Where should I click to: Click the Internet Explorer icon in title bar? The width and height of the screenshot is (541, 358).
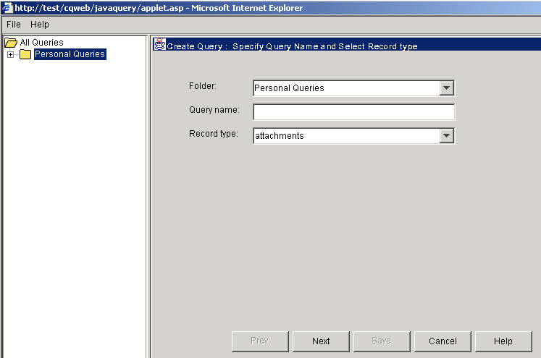click(x=7, y=7)
